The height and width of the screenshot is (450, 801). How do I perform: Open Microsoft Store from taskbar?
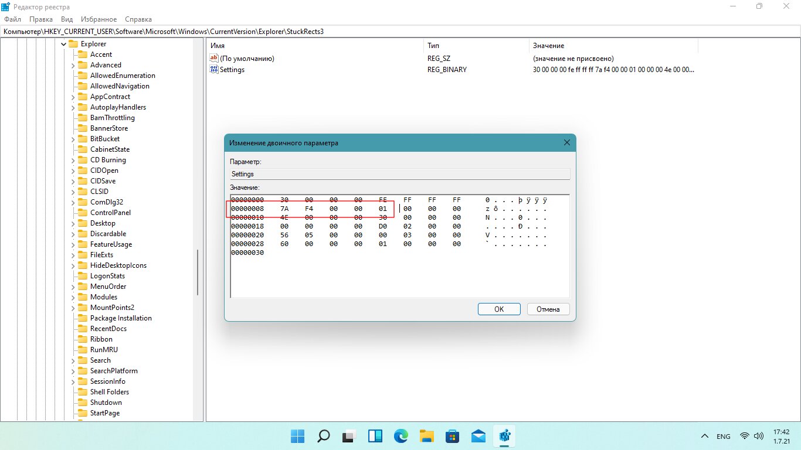452,436
